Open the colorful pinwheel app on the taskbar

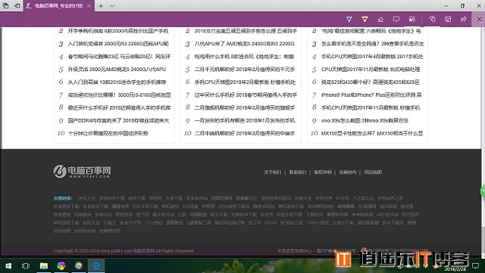pos(61,266)
